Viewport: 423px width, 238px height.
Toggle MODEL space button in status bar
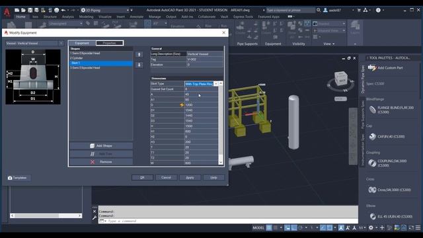point(258,227)
